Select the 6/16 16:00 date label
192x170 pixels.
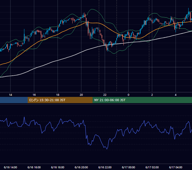click(34, 167)
